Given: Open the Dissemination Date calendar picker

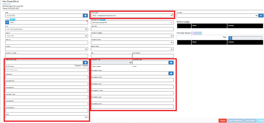Looking at the screenshot, I should coord(85,62).
